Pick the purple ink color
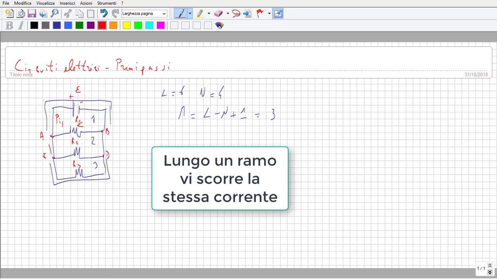The image size is (497, 279). (x=90, y=26)
